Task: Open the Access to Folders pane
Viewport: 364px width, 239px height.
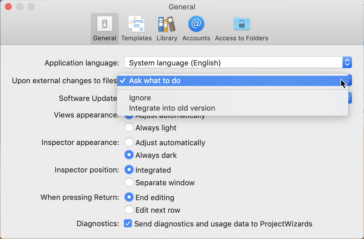Action: pyautogui.click(x=241, y=28)
